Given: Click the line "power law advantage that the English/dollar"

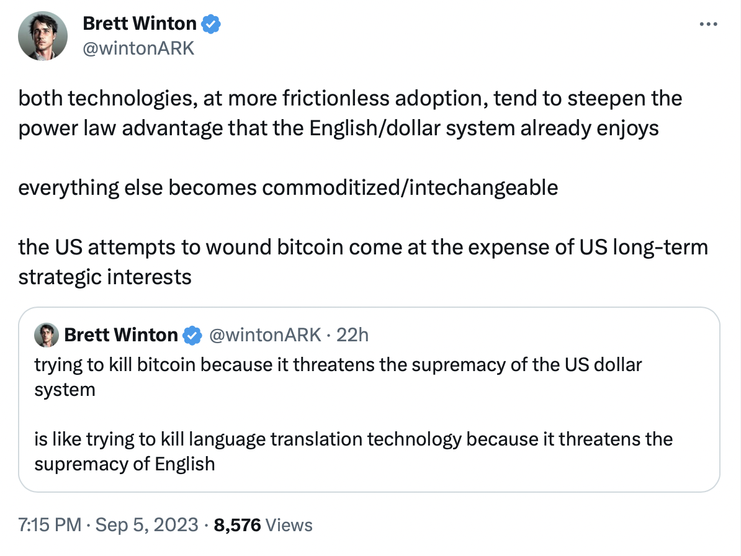Looking at the screenshot, I should pyautogui.click(x=338, y=128).
